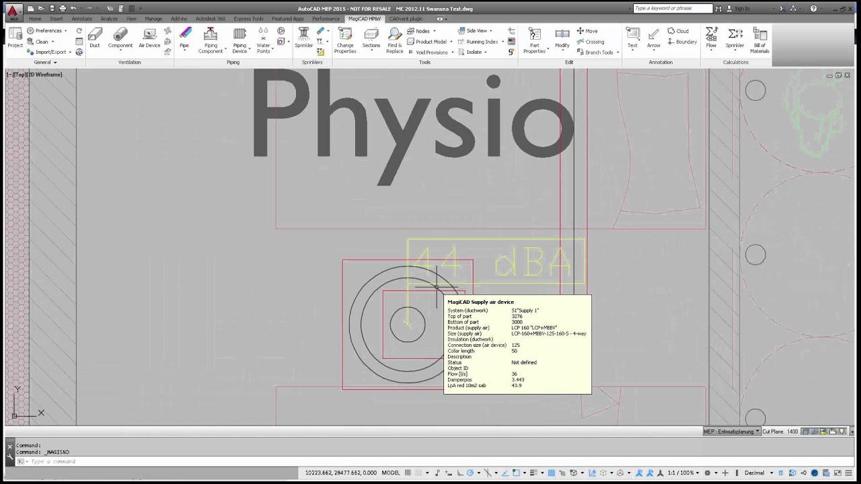861x484 pixels.
Task: Open the Piping Device tool
Action: pos(239,40)
